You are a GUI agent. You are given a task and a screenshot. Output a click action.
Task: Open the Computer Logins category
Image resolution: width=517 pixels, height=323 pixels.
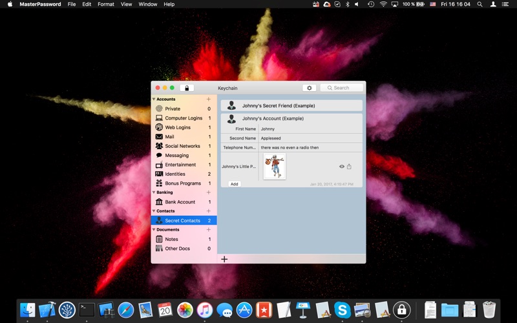coord(184,118)
